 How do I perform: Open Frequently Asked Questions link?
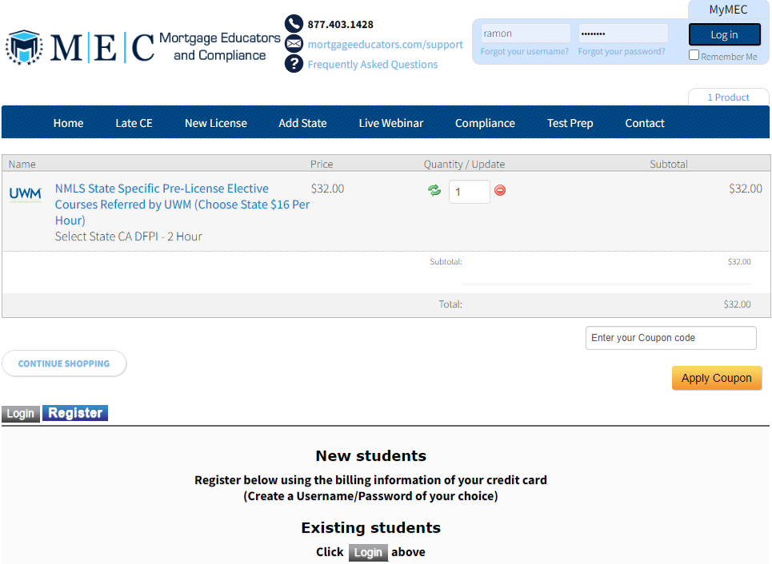[373, 64]
